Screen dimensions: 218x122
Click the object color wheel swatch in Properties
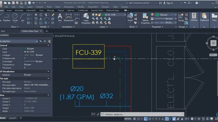tap(152, 15)
